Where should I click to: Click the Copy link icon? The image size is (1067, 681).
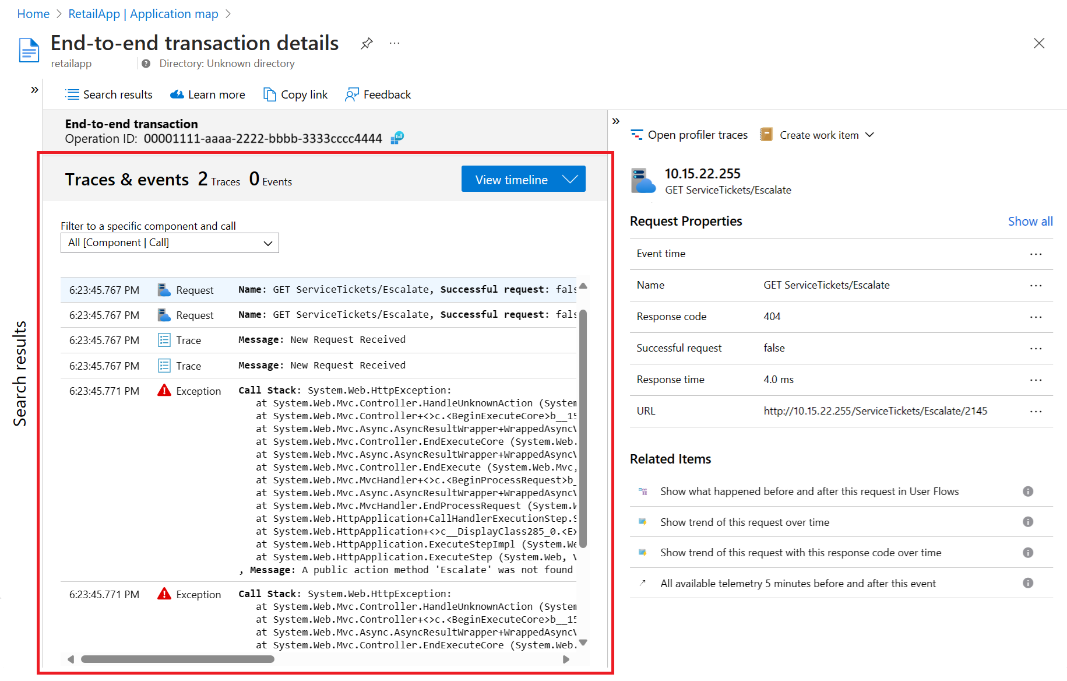pos(269,94)
